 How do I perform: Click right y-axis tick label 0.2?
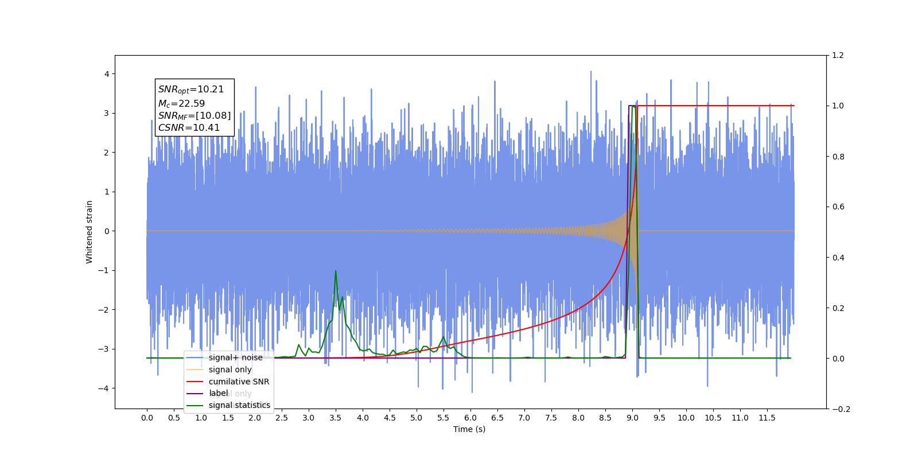coord(838,308)
